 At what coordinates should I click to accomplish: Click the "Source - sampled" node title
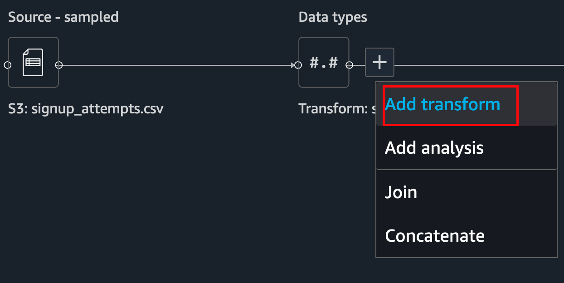(63, 17)
